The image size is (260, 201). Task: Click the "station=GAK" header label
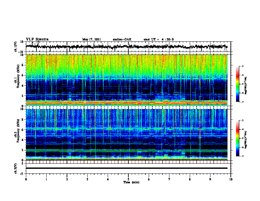[122, 39]
